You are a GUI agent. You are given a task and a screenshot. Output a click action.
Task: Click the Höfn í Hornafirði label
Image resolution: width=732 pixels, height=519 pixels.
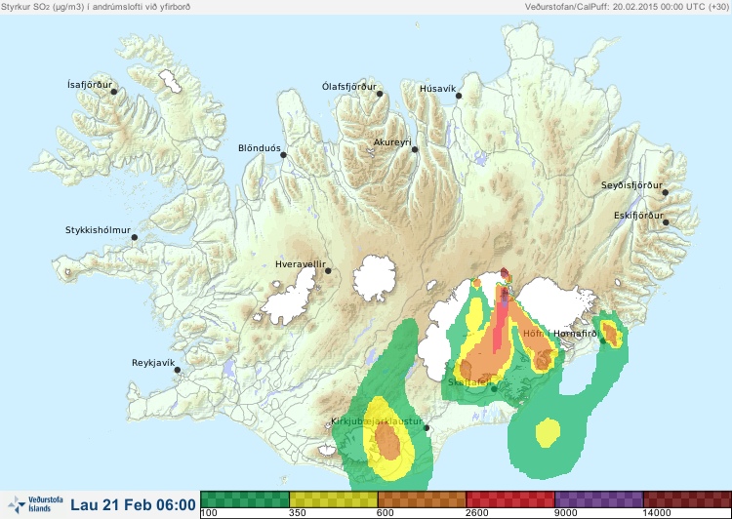point(561,334)
